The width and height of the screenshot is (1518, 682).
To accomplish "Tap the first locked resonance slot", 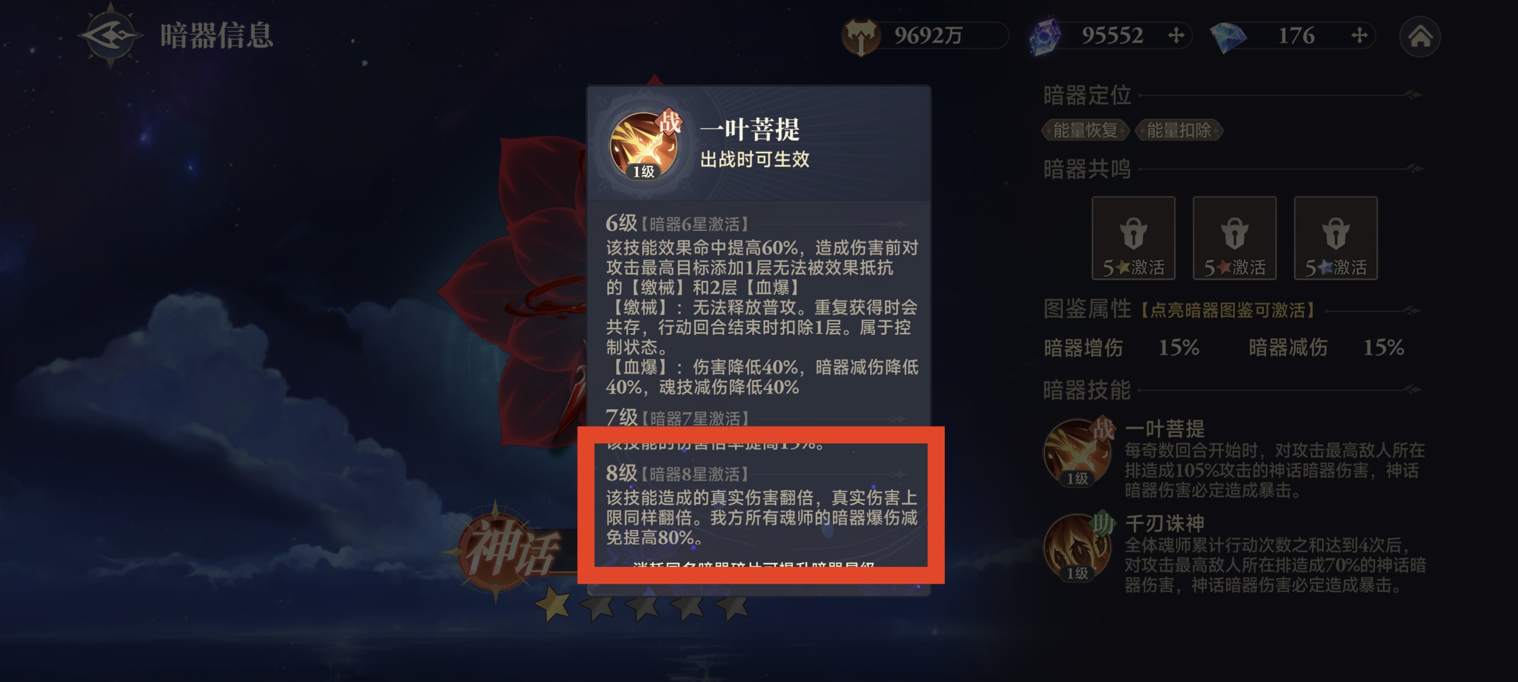I will [x=1133, y=238].
